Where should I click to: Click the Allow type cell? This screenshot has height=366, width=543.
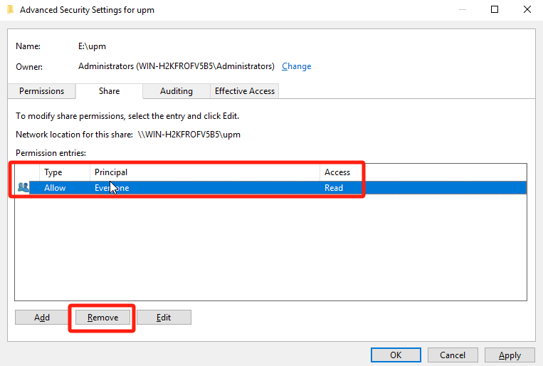(55, 188)
